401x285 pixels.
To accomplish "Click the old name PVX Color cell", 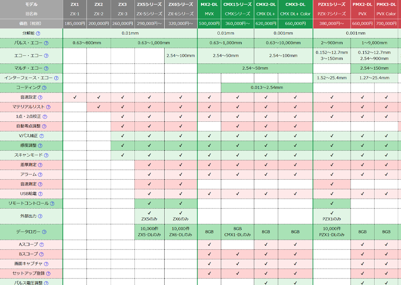I will [386, 14].
